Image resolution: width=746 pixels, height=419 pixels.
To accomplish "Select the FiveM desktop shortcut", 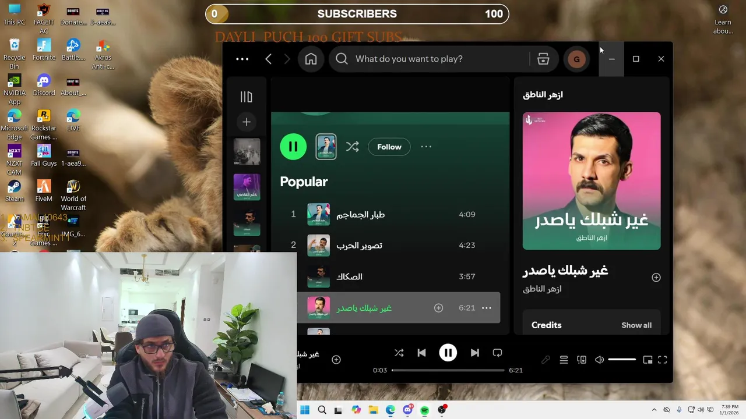I will pyautogui.click(x=44, y=190).
